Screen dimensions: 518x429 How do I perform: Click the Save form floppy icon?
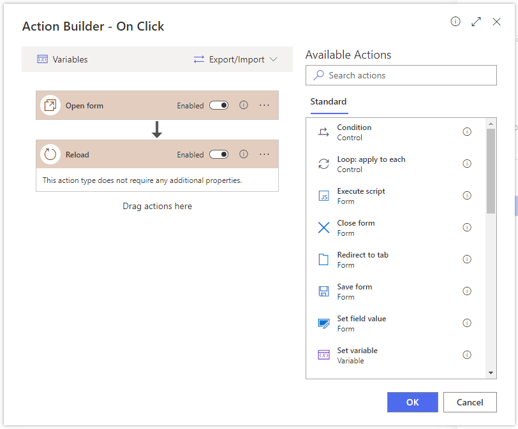tap(323, 291)
